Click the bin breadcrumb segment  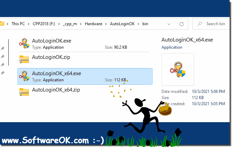pyautogui.click(x=145, y=24)
